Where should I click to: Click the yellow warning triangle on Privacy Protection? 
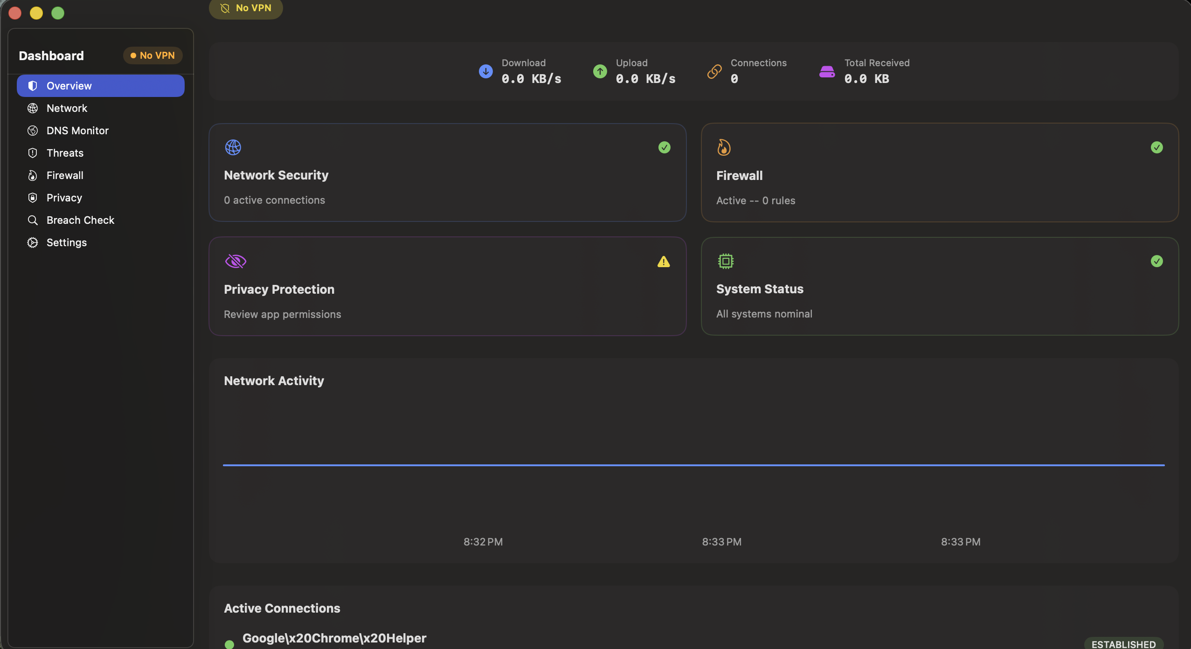pyautogui.click(x=664, y=262)
